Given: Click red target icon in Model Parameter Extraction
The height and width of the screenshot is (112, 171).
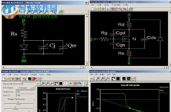Looking at the screenshot, I should point(134,78).
